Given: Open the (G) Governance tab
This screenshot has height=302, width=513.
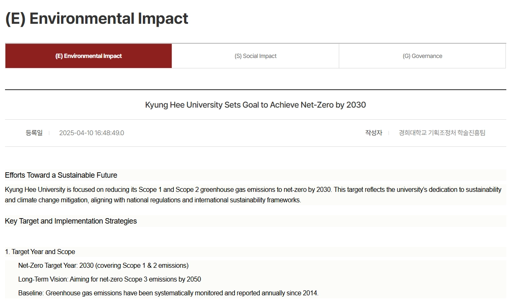Looking at the screenshot, I should [422, 56].
